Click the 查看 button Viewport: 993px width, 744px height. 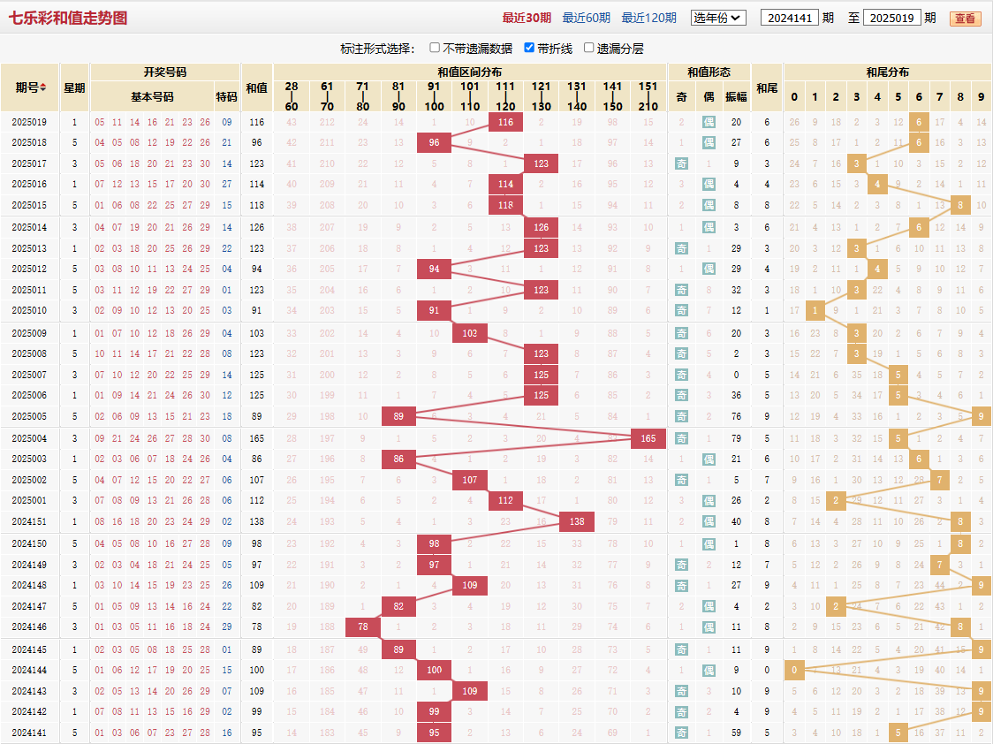965,19
